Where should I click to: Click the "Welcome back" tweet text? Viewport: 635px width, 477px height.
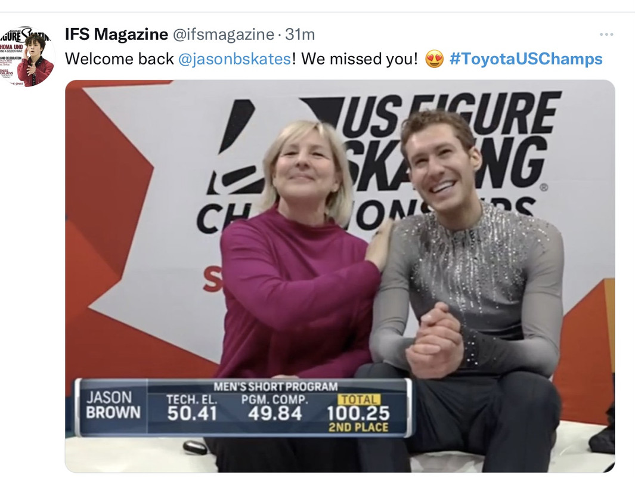coord(119,59)
